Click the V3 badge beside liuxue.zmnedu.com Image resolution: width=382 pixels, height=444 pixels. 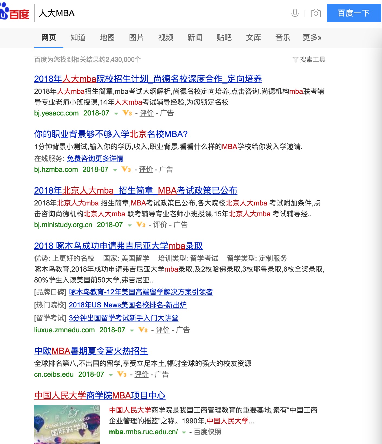(x=143, y=330)
